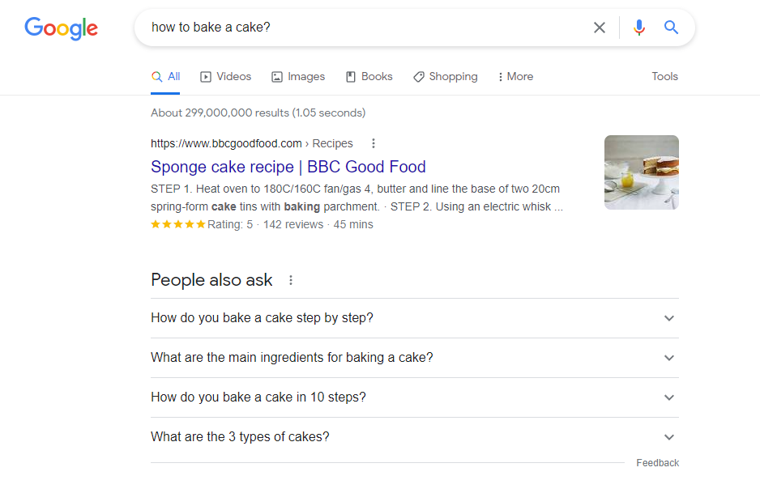Open the Books search tab

(x=369, y=77)
